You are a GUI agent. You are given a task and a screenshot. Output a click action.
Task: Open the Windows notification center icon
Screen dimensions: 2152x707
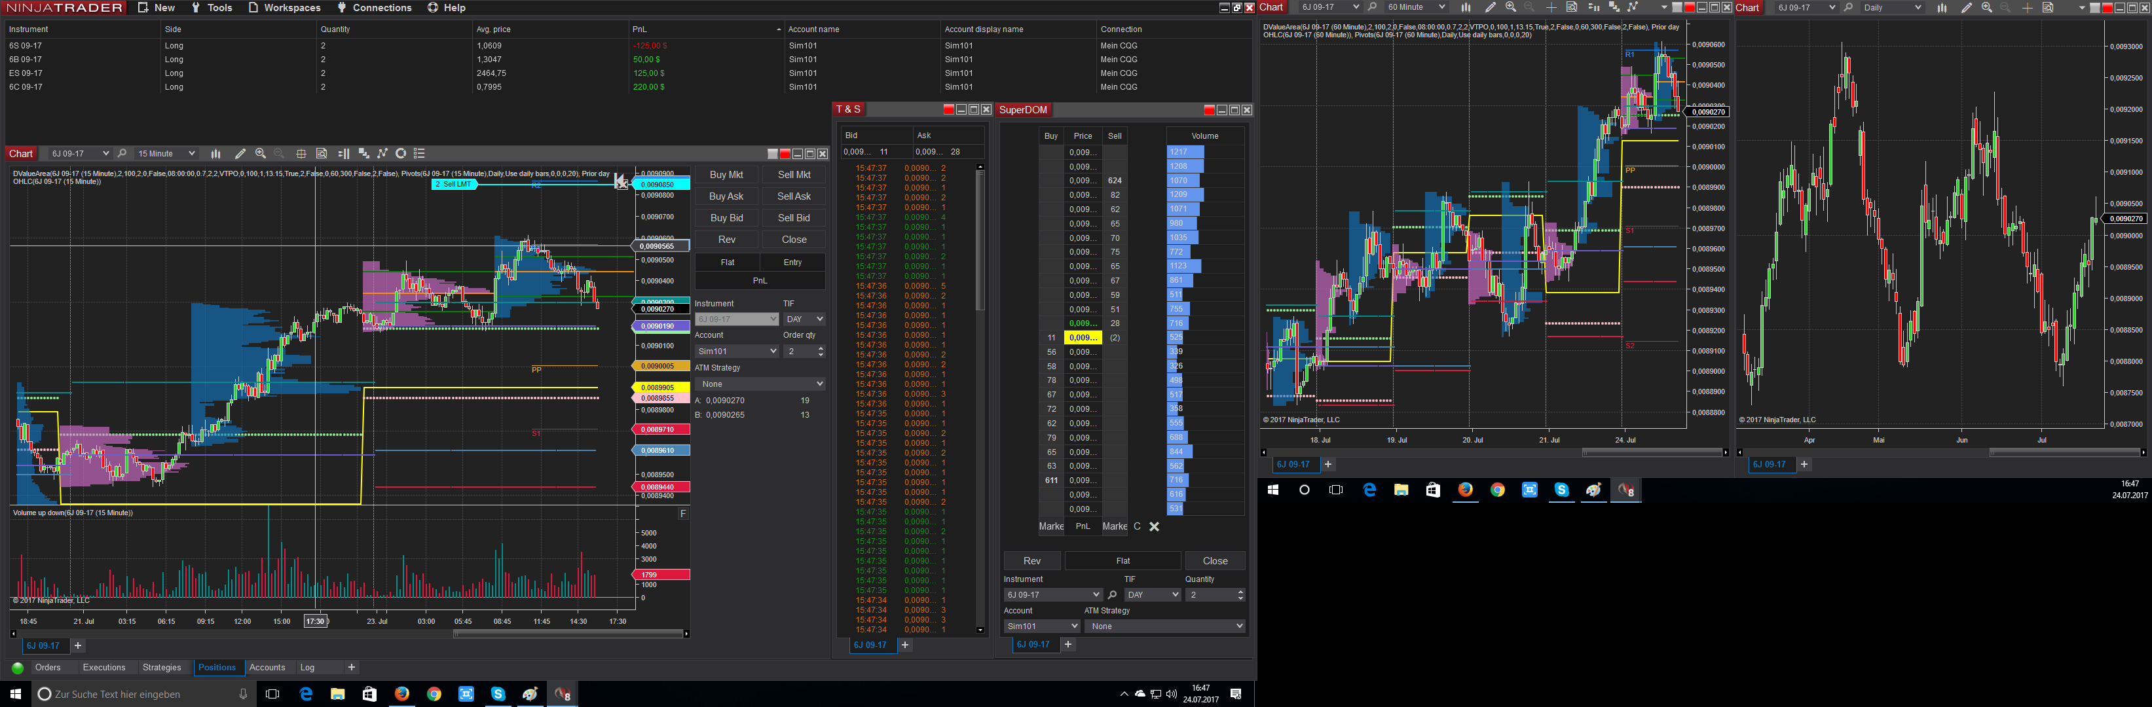1236,694
